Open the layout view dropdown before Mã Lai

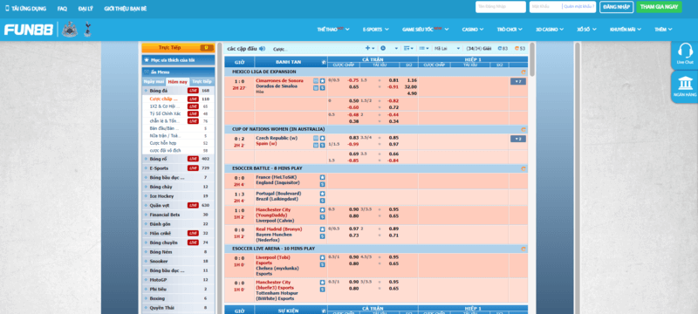424,49
